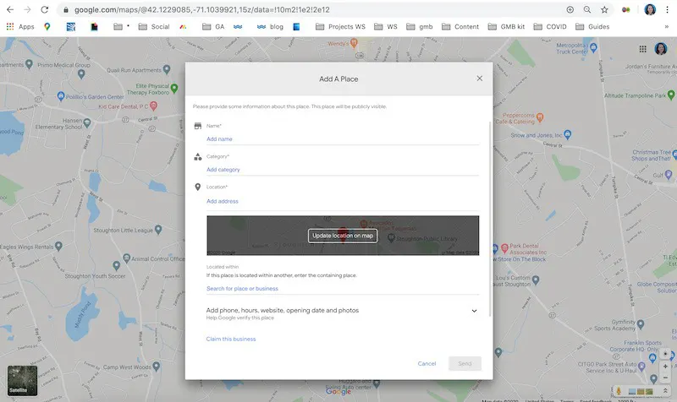
Task: Bookmark this page with the star icon
Action: [x=604, y=9]
